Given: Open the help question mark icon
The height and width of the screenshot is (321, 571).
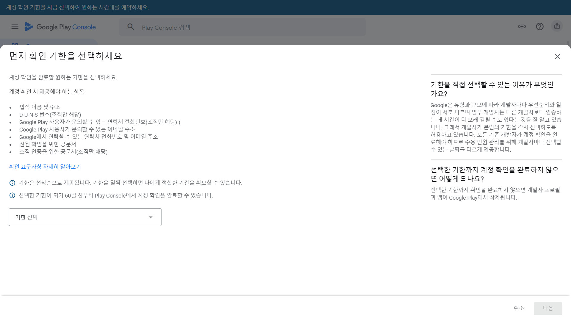Looking at the screenshot, I should click(x=540, y=26).
